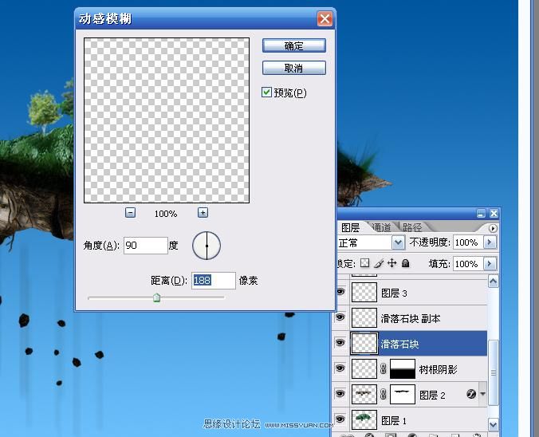The image size is (539, 437).
Task: Click 图层 2 layer thumbnail
Action: point(364,394)
